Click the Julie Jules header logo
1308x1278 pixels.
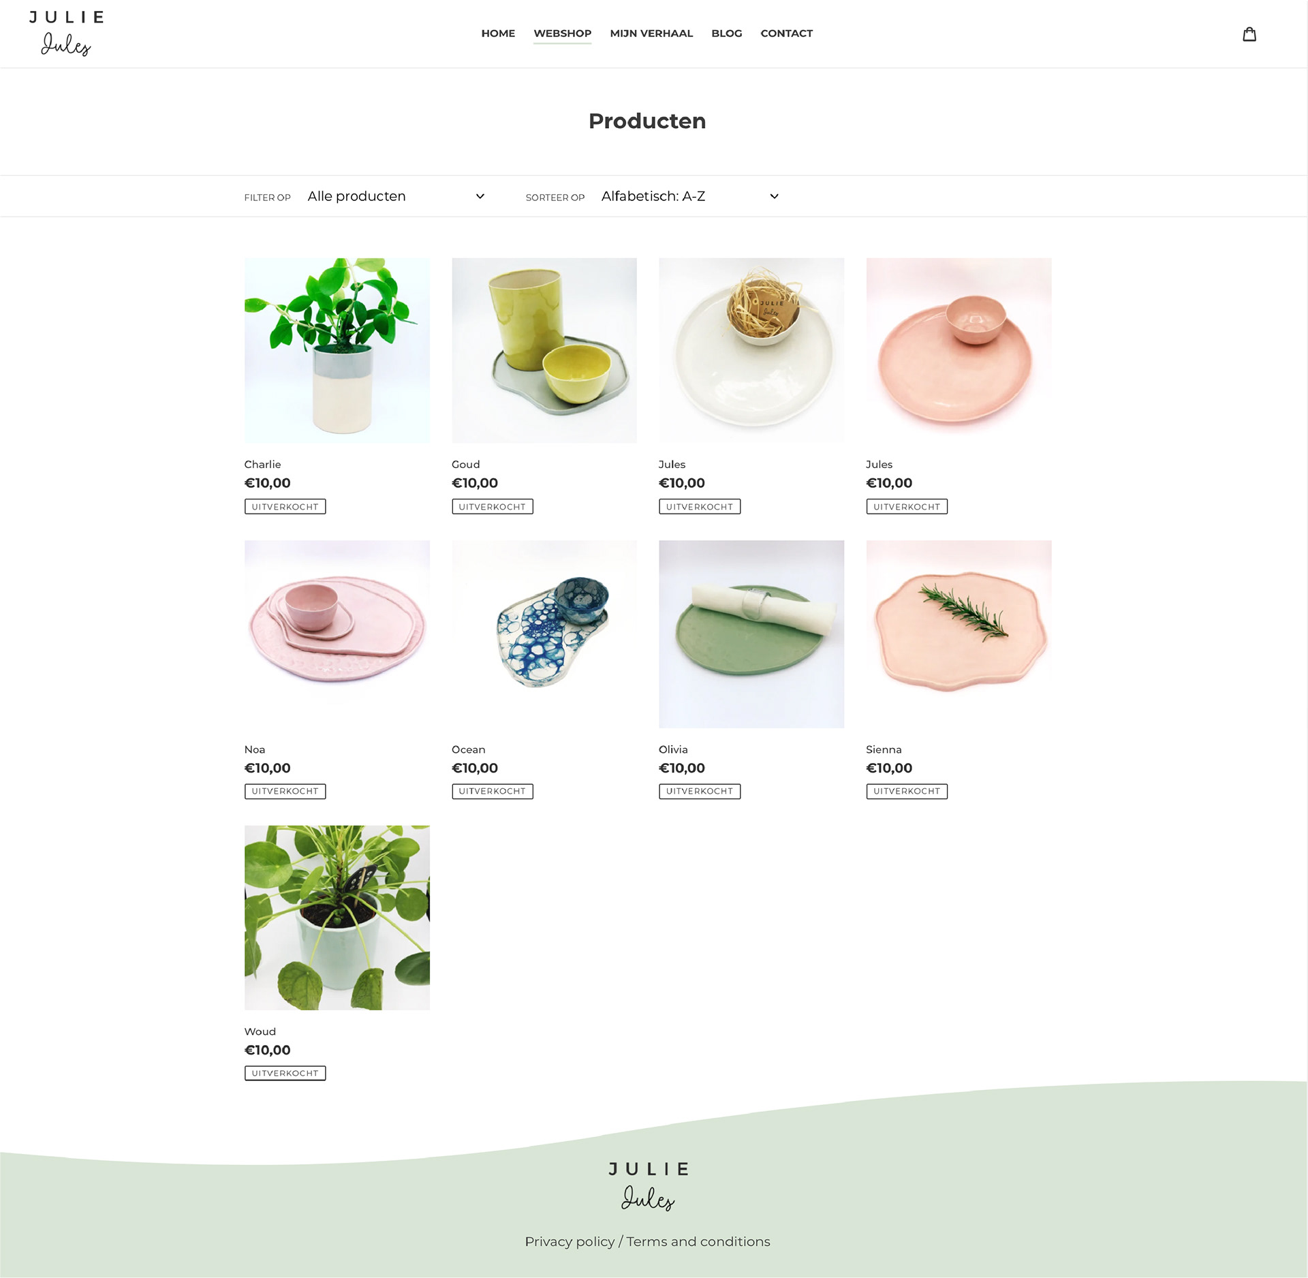[x=66, y=33]
